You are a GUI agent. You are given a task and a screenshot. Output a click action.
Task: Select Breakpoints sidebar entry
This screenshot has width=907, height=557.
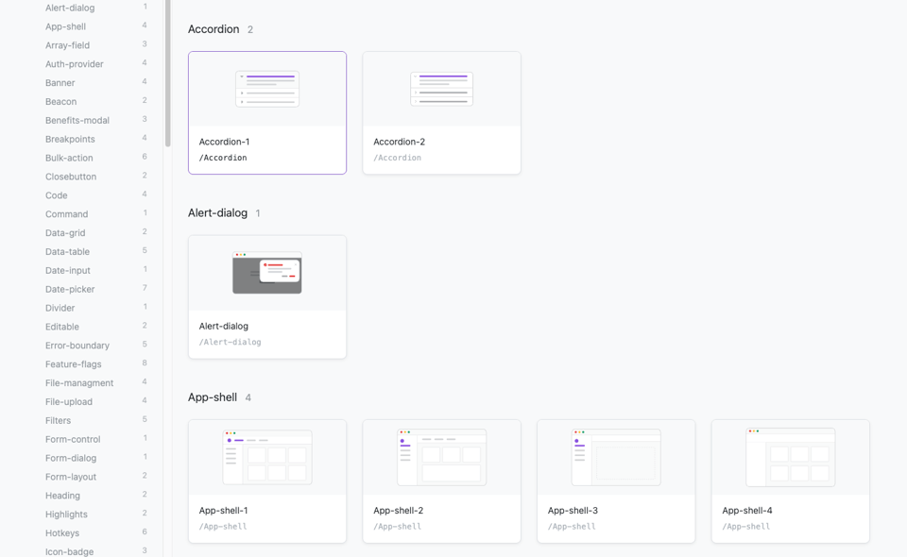click(70, 139)
